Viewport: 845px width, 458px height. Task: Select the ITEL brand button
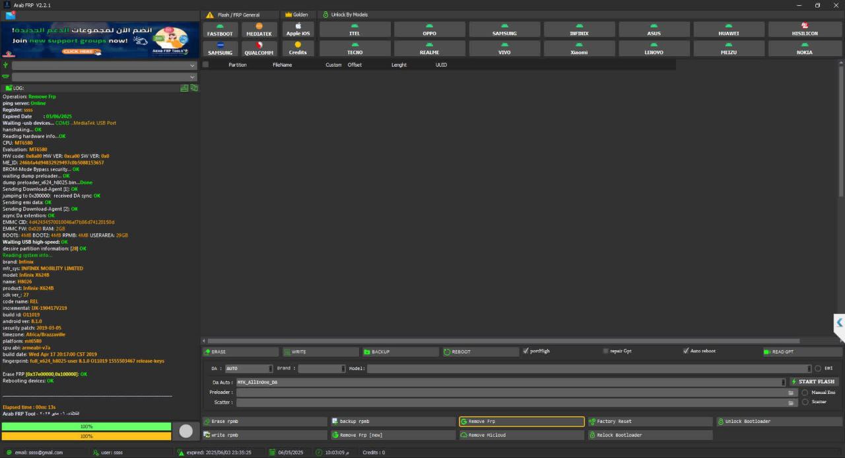[355, 30]
